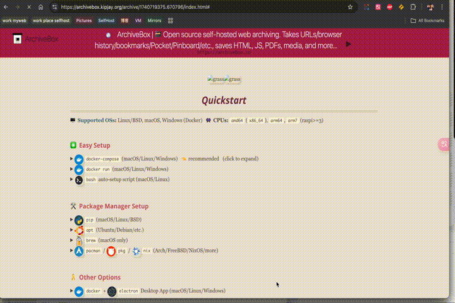Open the 博客 bookmark folder
The height and width of the screenshot is (303, 455).
pyautogui.click(x=124, y=21)
